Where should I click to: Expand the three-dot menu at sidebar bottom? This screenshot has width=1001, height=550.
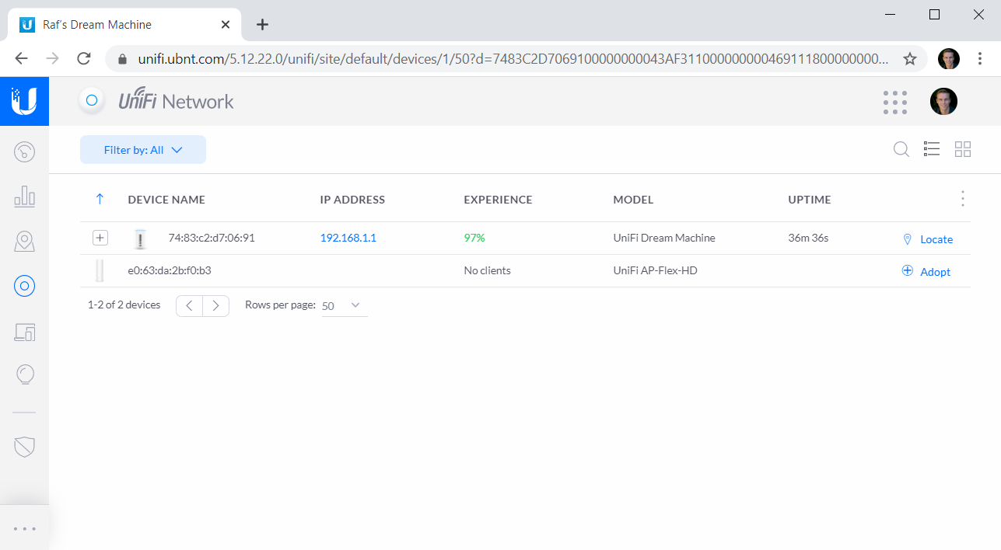24,529
